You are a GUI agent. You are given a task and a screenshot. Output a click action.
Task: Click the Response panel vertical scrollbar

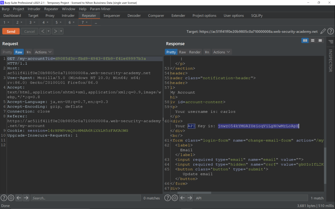325,166
